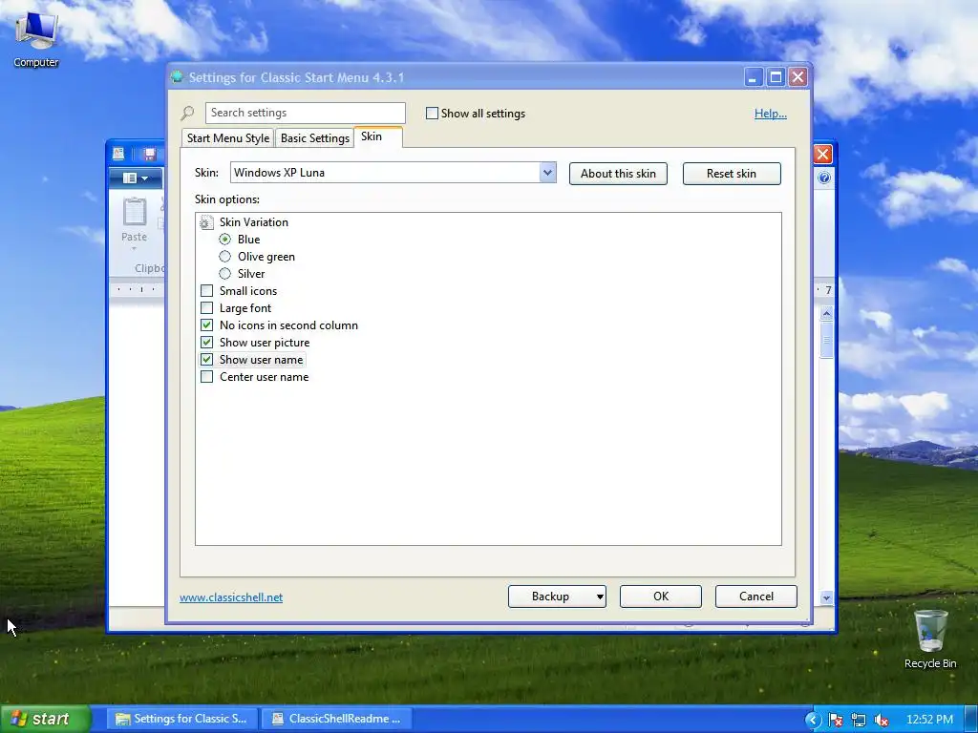Toggle the Show all settings checkbox
This screenshot has height=733, width=978.
tap(432, 114)
